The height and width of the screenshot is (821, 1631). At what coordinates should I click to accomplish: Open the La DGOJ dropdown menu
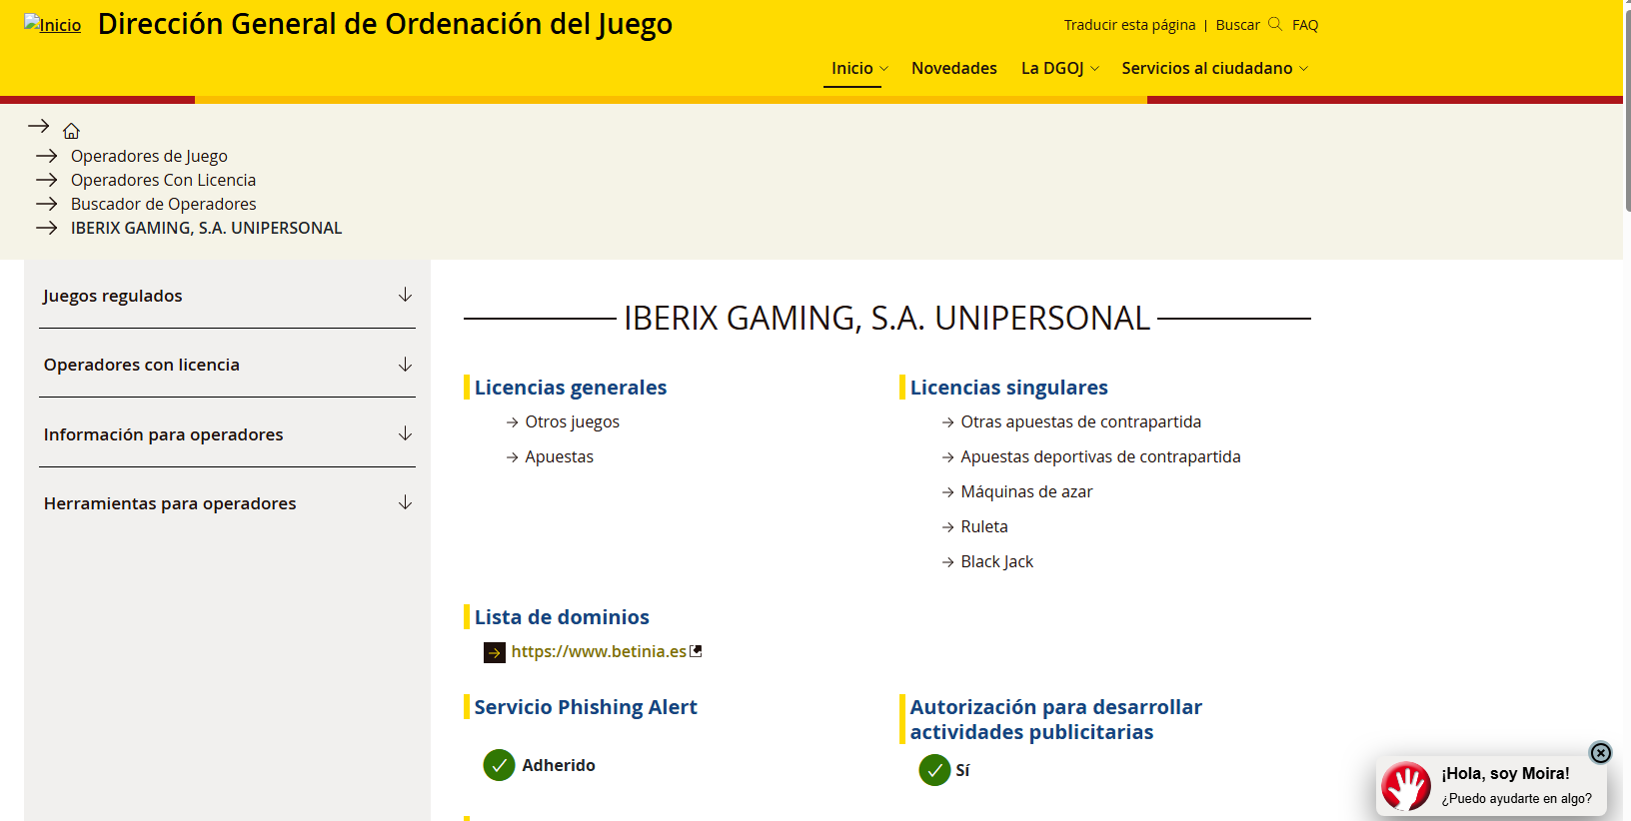tap(1059, 68)
